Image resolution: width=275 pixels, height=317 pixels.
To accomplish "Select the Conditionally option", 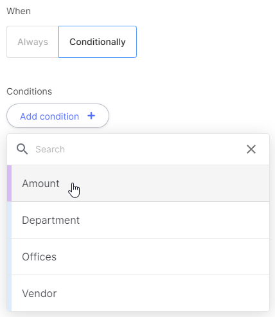I will coord(98,42).
